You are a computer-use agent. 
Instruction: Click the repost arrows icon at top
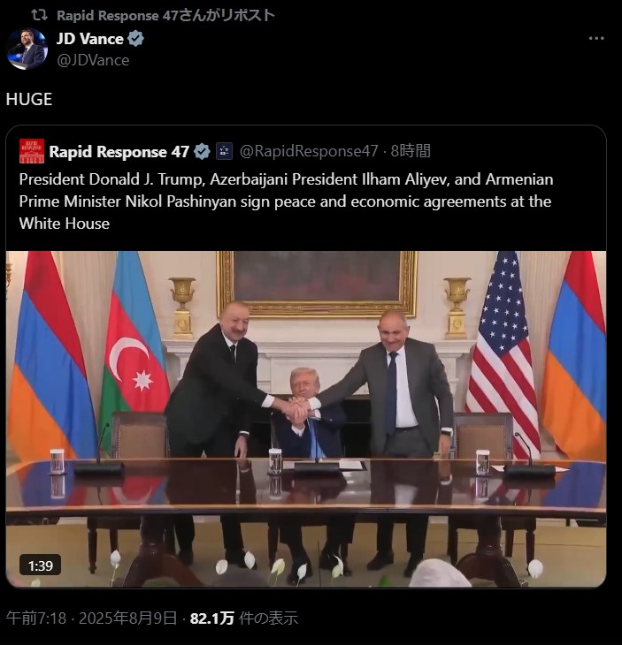[40, 15]
